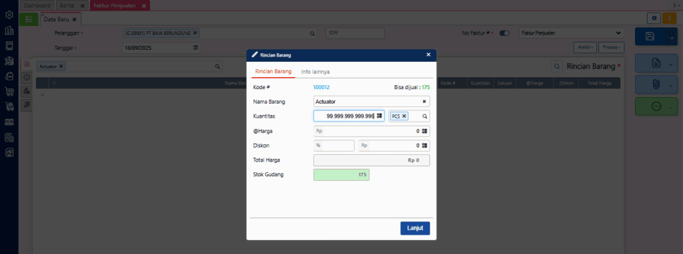
Task: Click the blue save disk button
Action: point(650,37)
